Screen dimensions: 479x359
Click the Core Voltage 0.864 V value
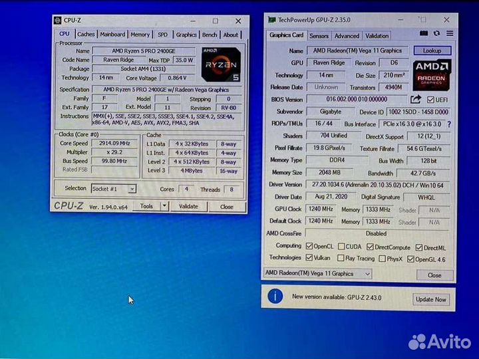[177, 78]
